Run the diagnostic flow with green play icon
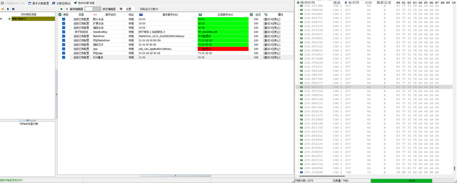Viewport: 457px width, 183px height. [x=61, y=9]
